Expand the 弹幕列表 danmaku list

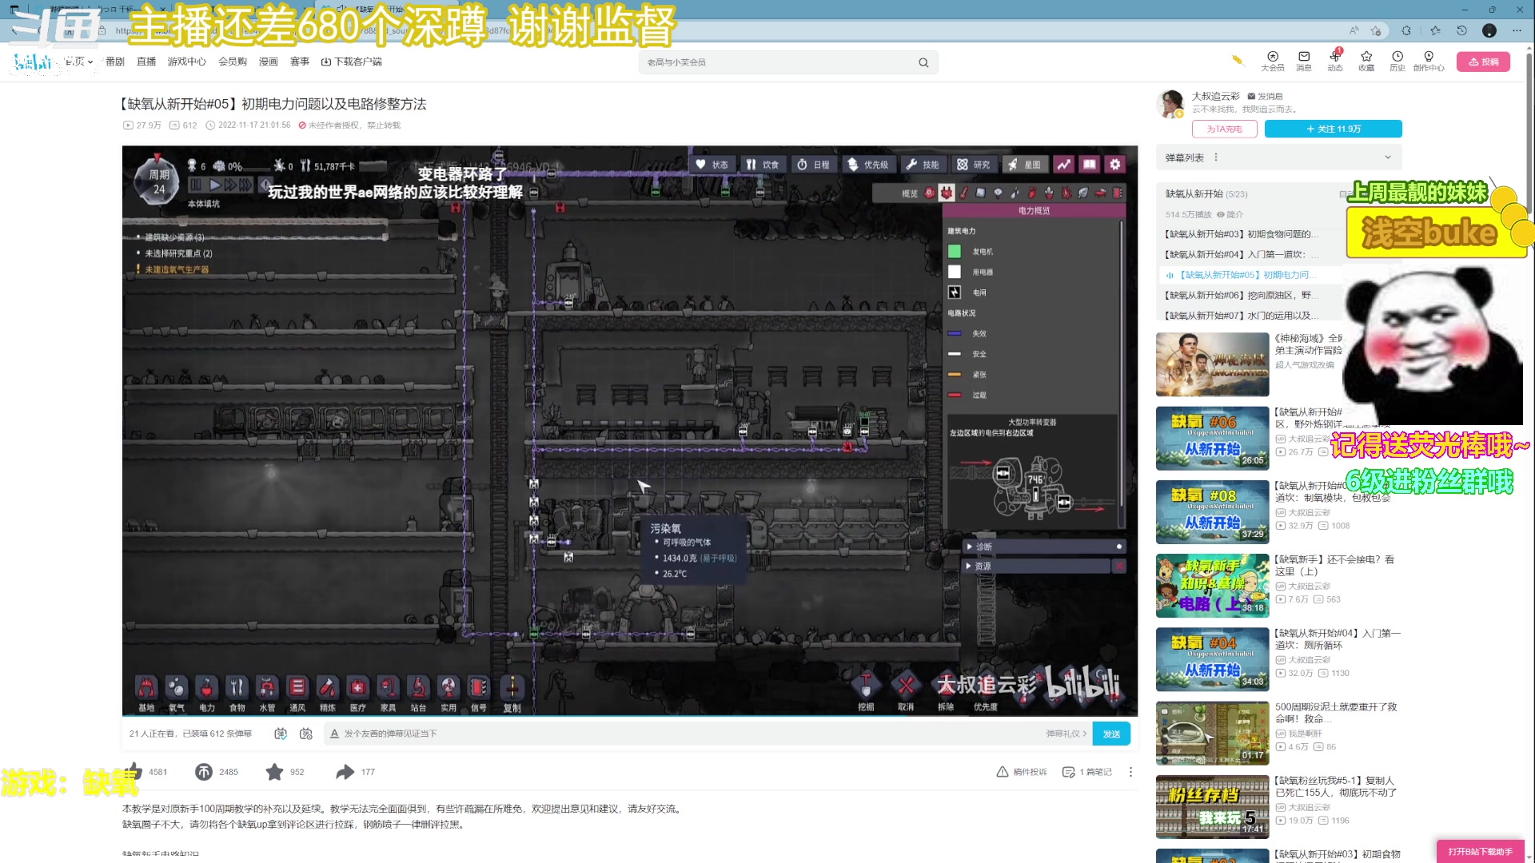(1389, 157)
